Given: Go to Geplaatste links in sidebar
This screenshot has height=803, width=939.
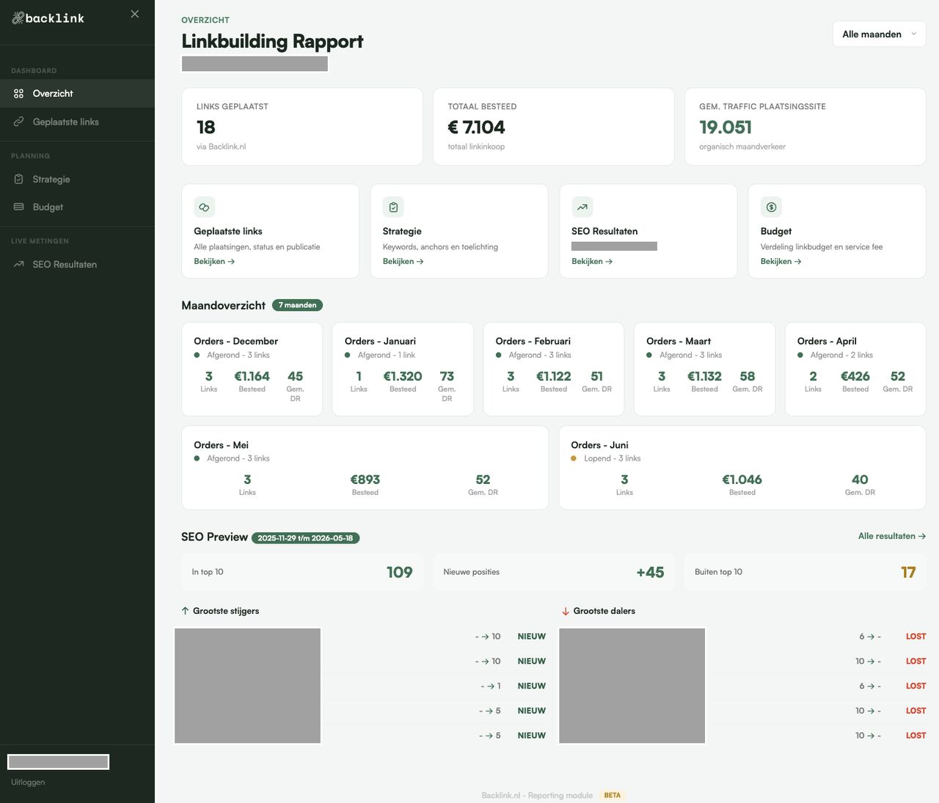Looking at the screenshot, I should coord(77,122).
